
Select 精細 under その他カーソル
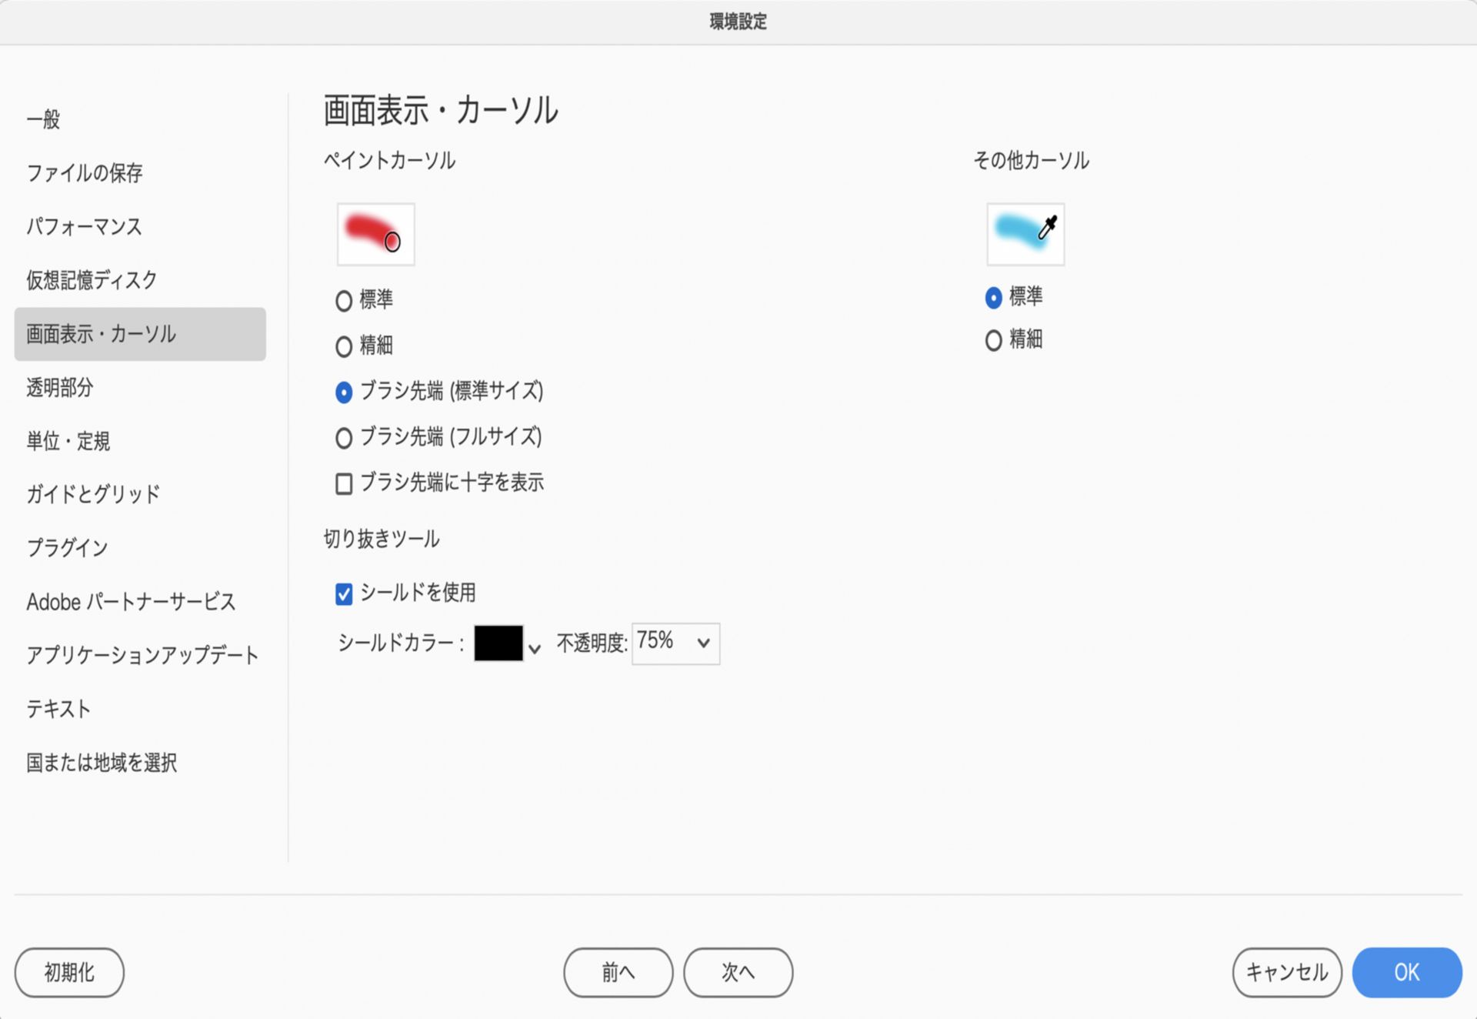[993, 340]
